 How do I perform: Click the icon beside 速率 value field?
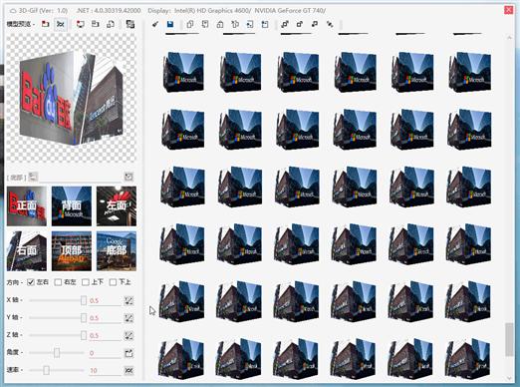tap(129, 370)
